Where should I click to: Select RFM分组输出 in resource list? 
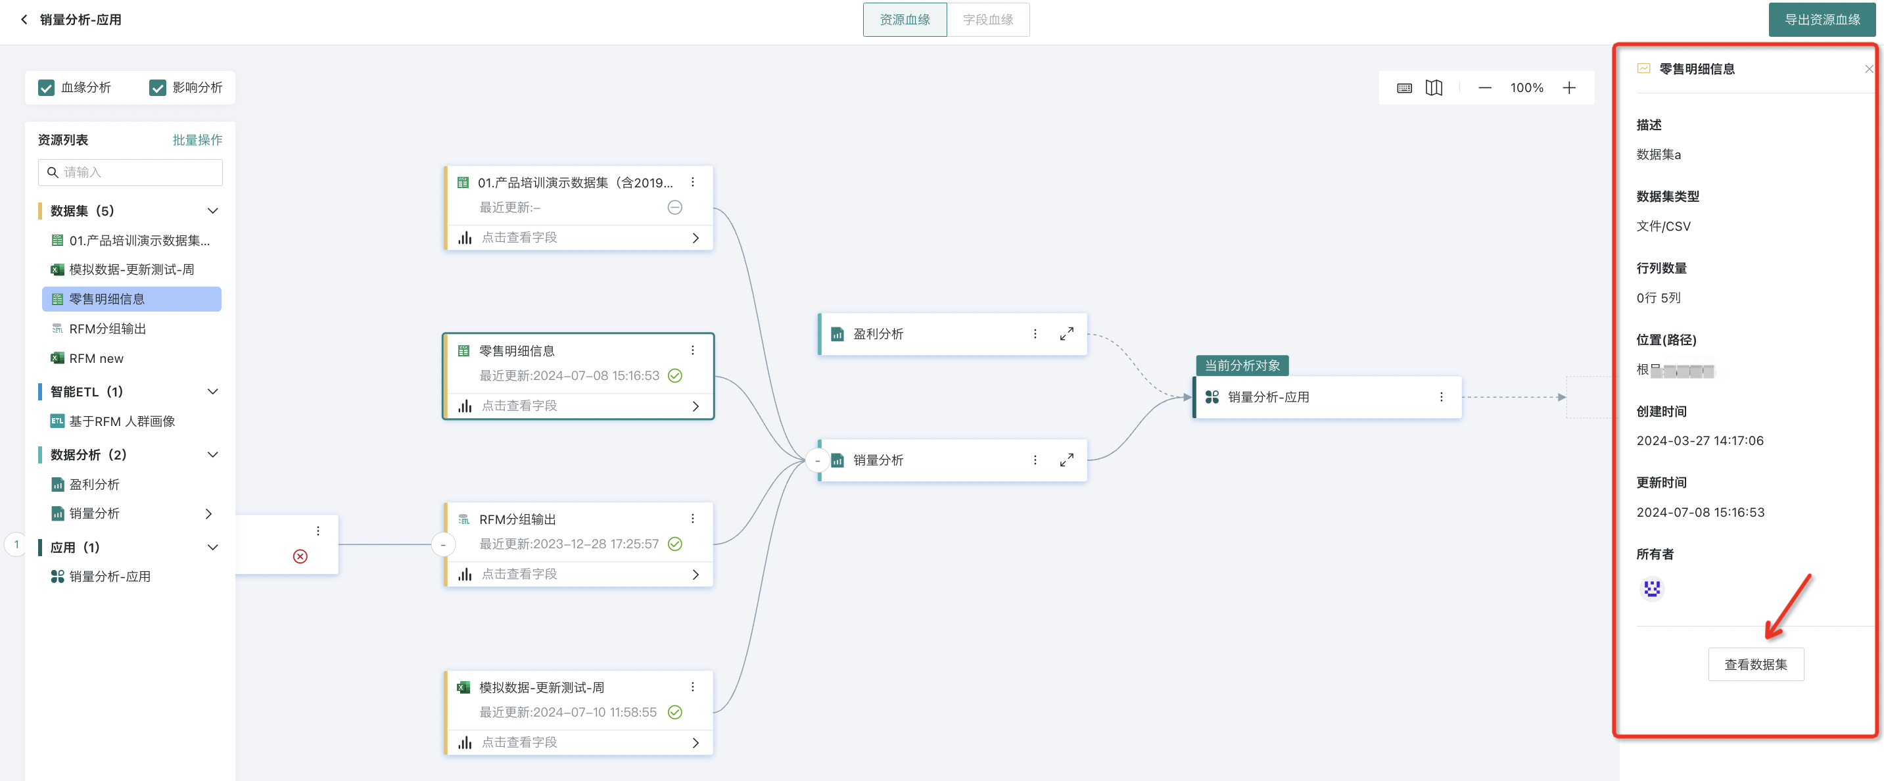131,329
